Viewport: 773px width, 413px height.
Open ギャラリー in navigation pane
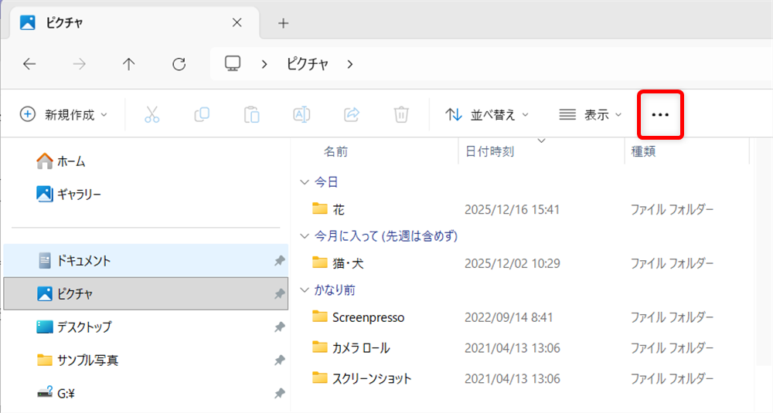69,195
